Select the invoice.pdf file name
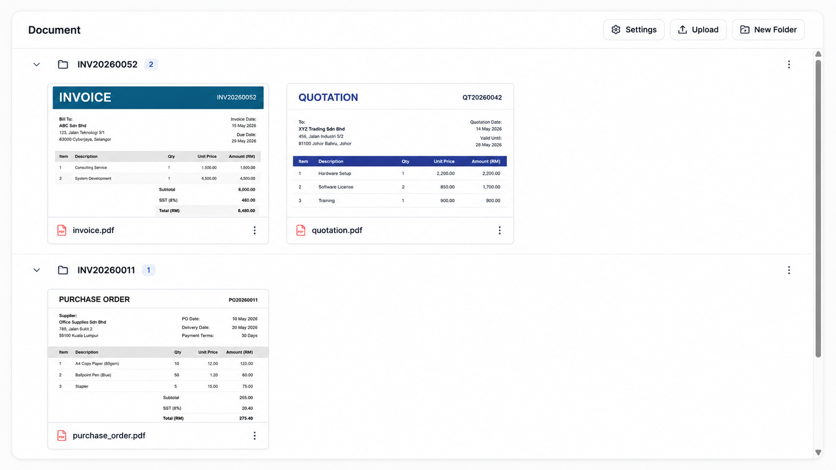 pyautogui.click(x=93, y=230)
